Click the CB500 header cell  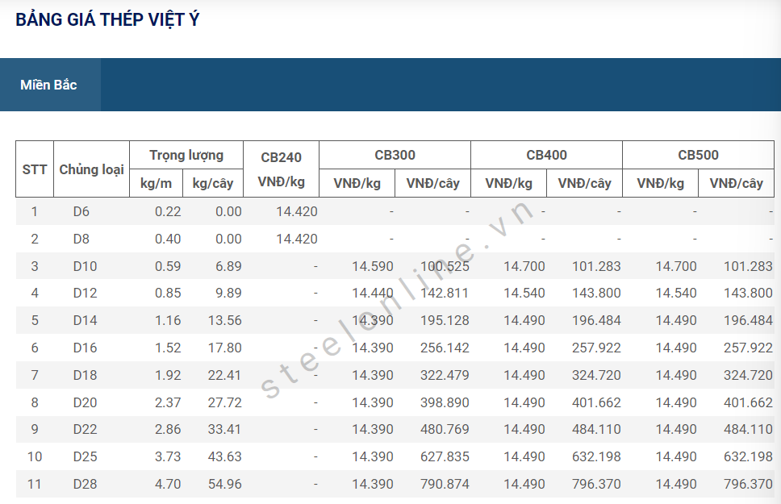click(699, 156)
